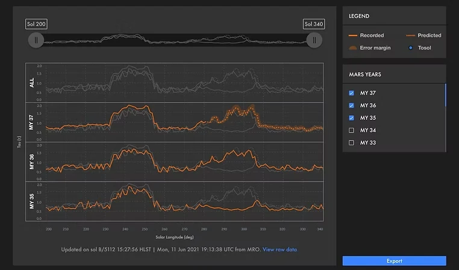Click the Solar Longitude (deg) axis label
The image size is (459, 270).
tap(175, 237)
